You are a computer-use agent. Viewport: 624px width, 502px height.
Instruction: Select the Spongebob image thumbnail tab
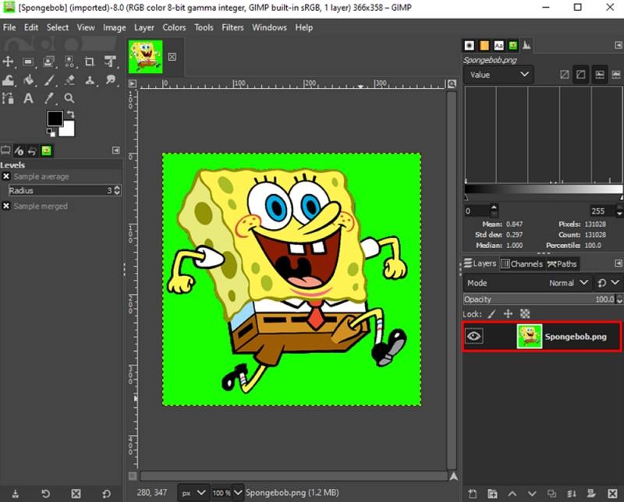click(x=145, y=56)
